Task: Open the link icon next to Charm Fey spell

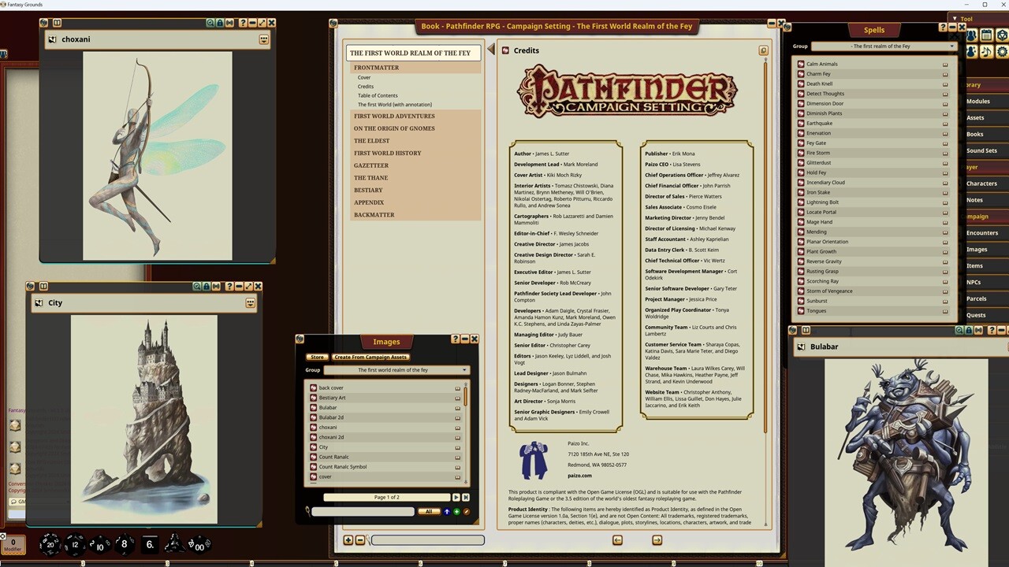Action: tap(944, 73)
